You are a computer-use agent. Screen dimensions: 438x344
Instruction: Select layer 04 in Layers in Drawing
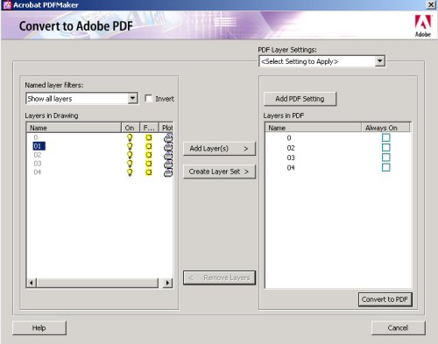click(x=38, y=172)
